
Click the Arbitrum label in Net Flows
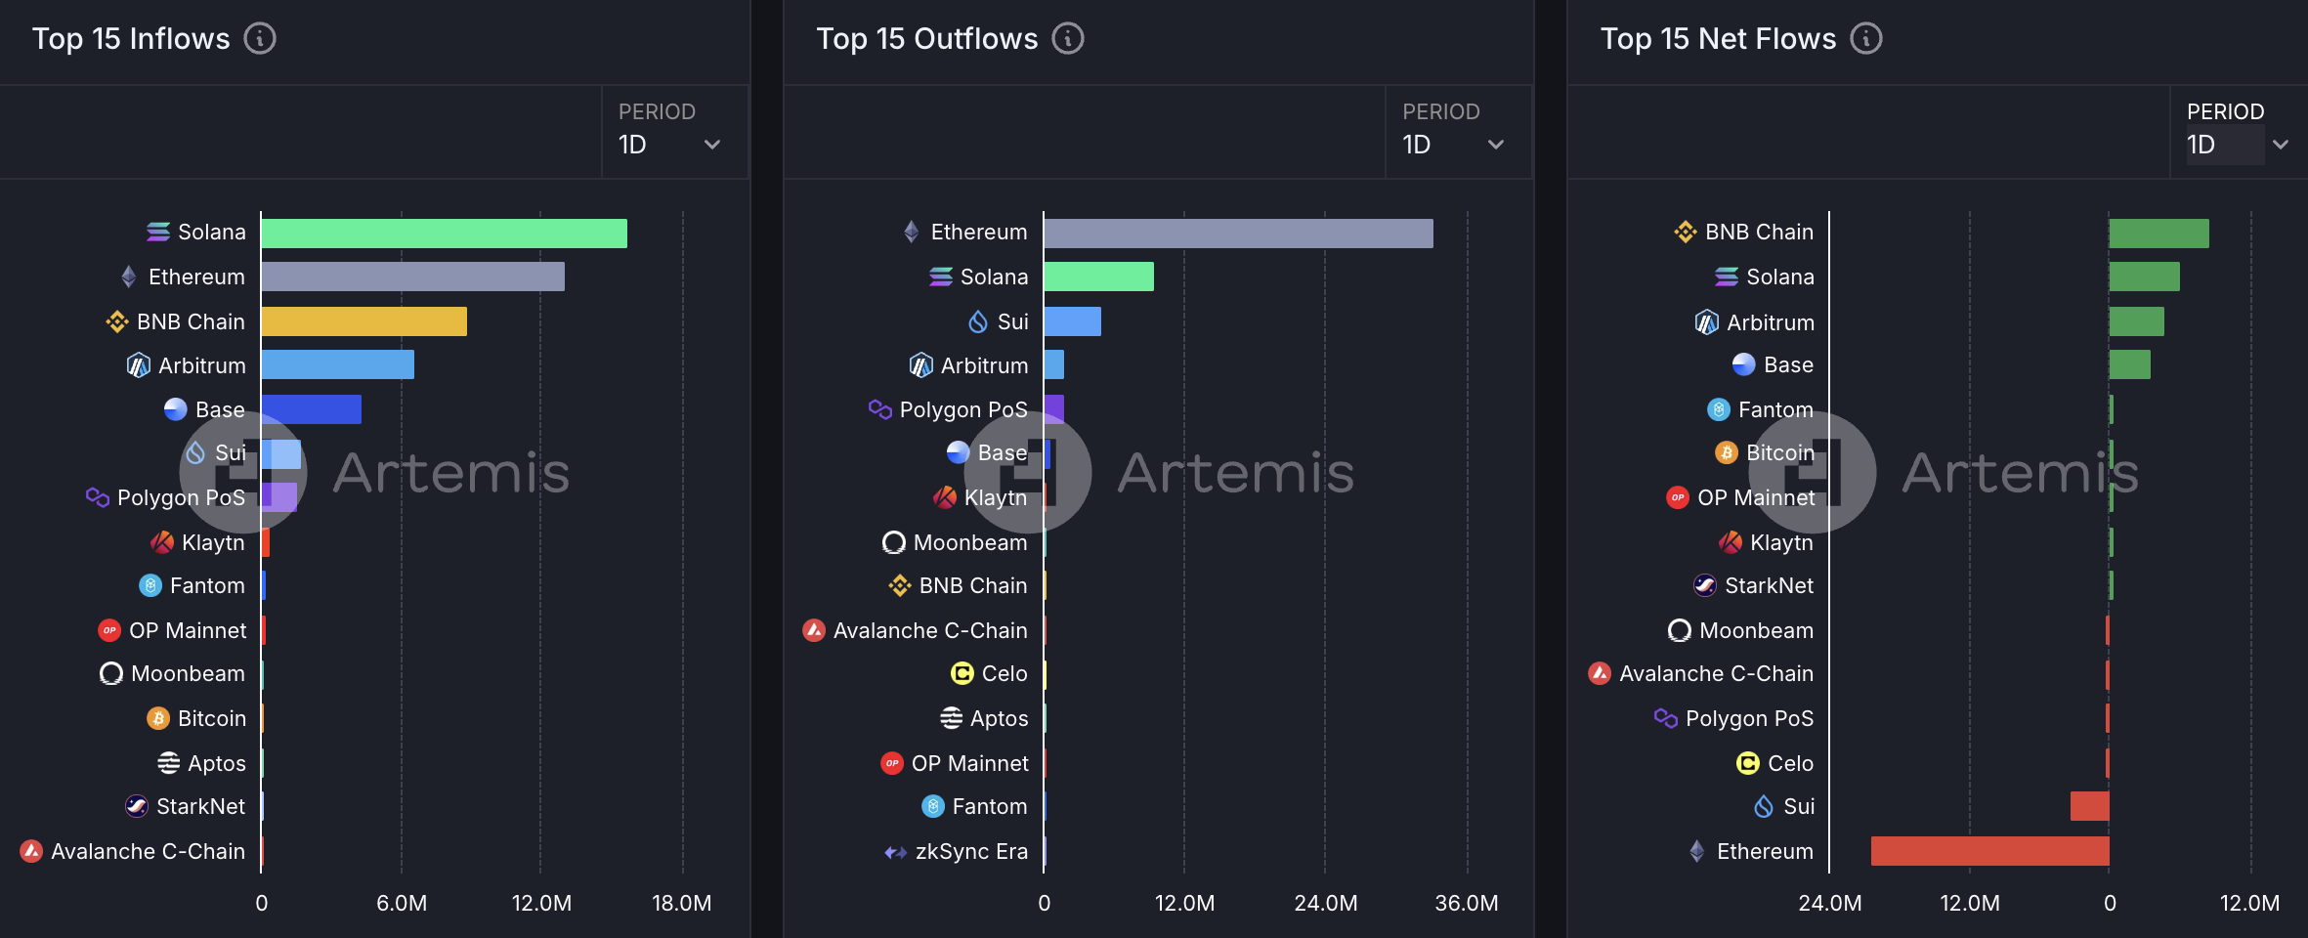click(x=1770, y=322)
